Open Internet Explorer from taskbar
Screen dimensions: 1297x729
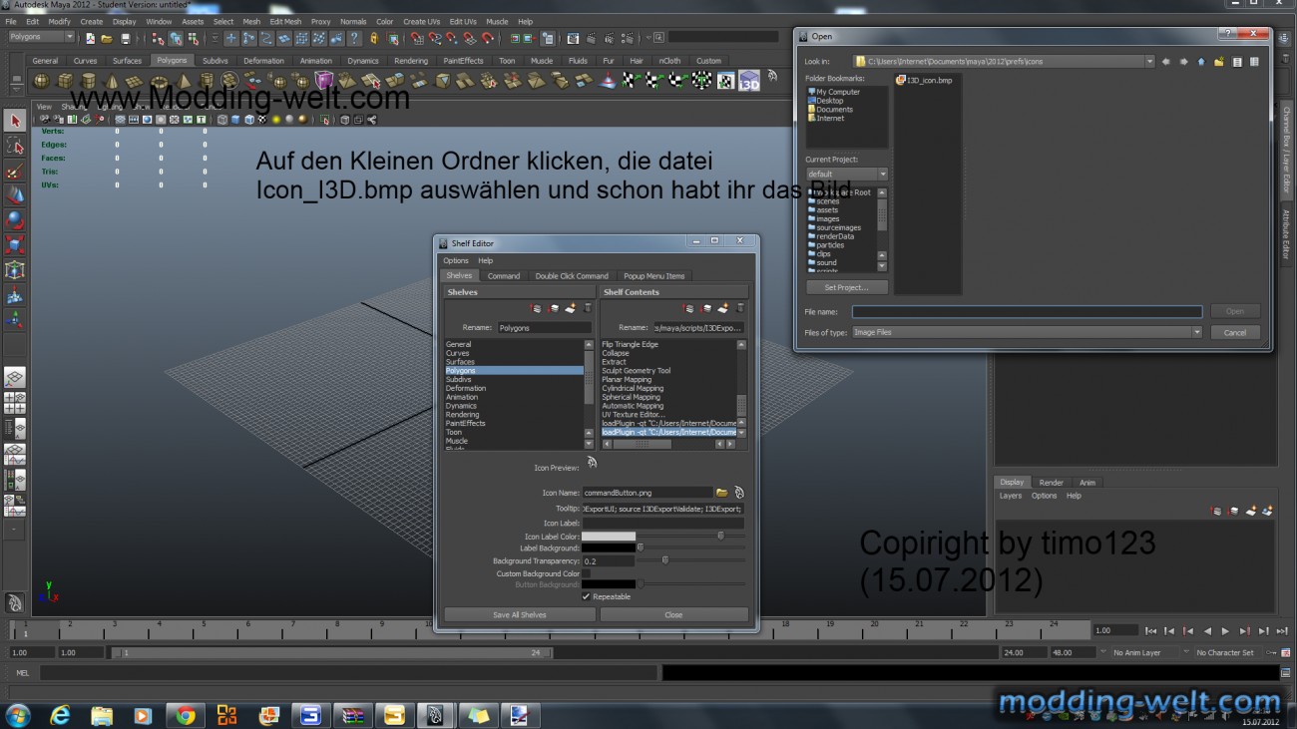[60, 715]
